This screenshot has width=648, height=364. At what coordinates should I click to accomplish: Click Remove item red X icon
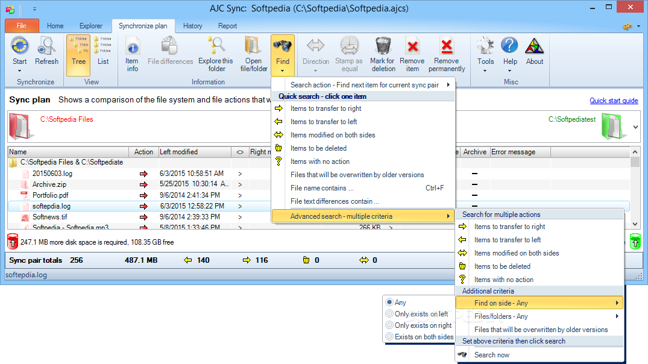[x=412, y=45]
